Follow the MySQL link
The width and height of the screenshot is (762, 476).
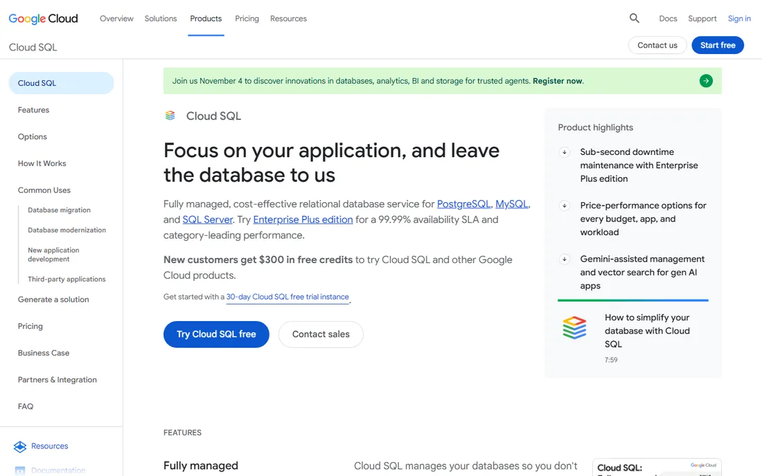[511, 204]
